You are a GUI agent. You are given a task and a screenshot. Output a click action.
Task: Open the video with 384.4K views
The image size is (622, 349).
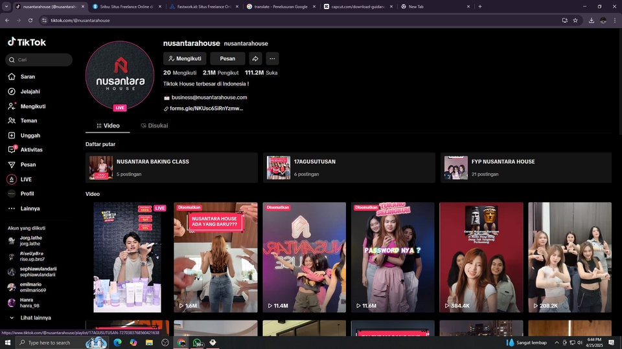pyautogui.click(x=481, y=257)
